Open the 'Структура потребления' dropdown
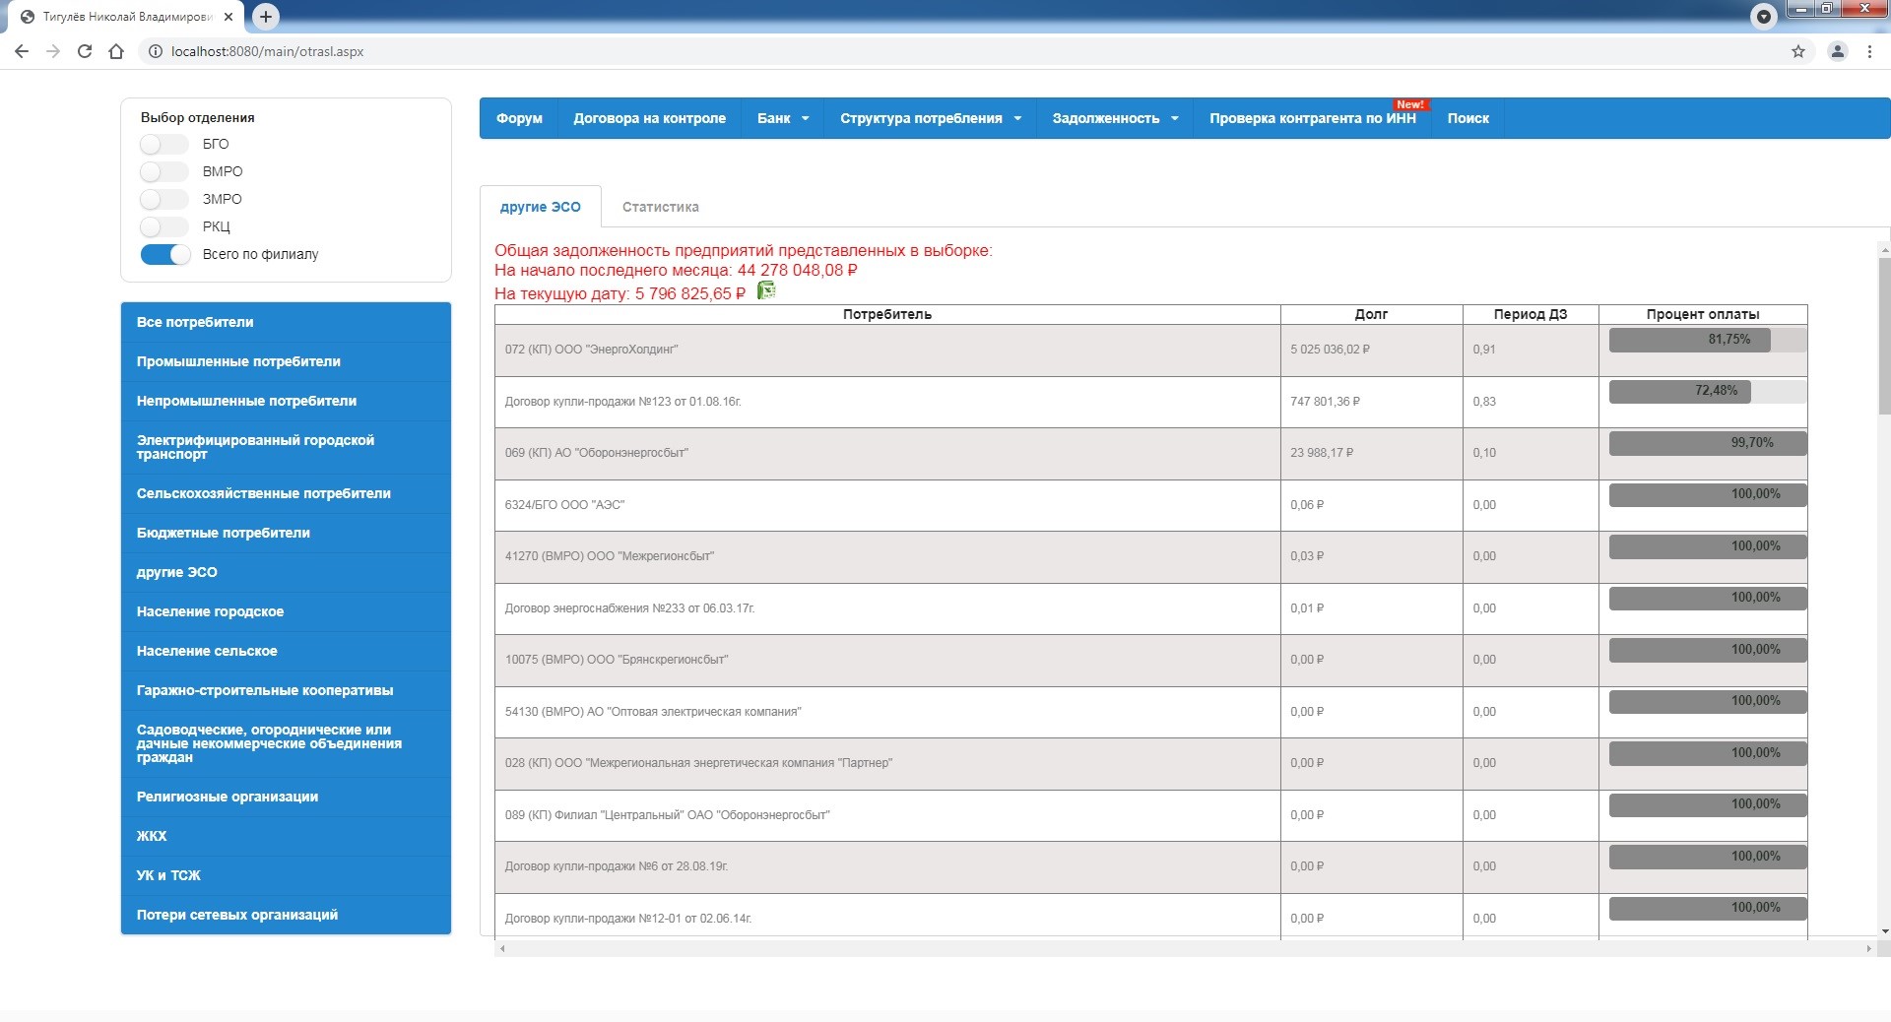 (x=930, y=118)
